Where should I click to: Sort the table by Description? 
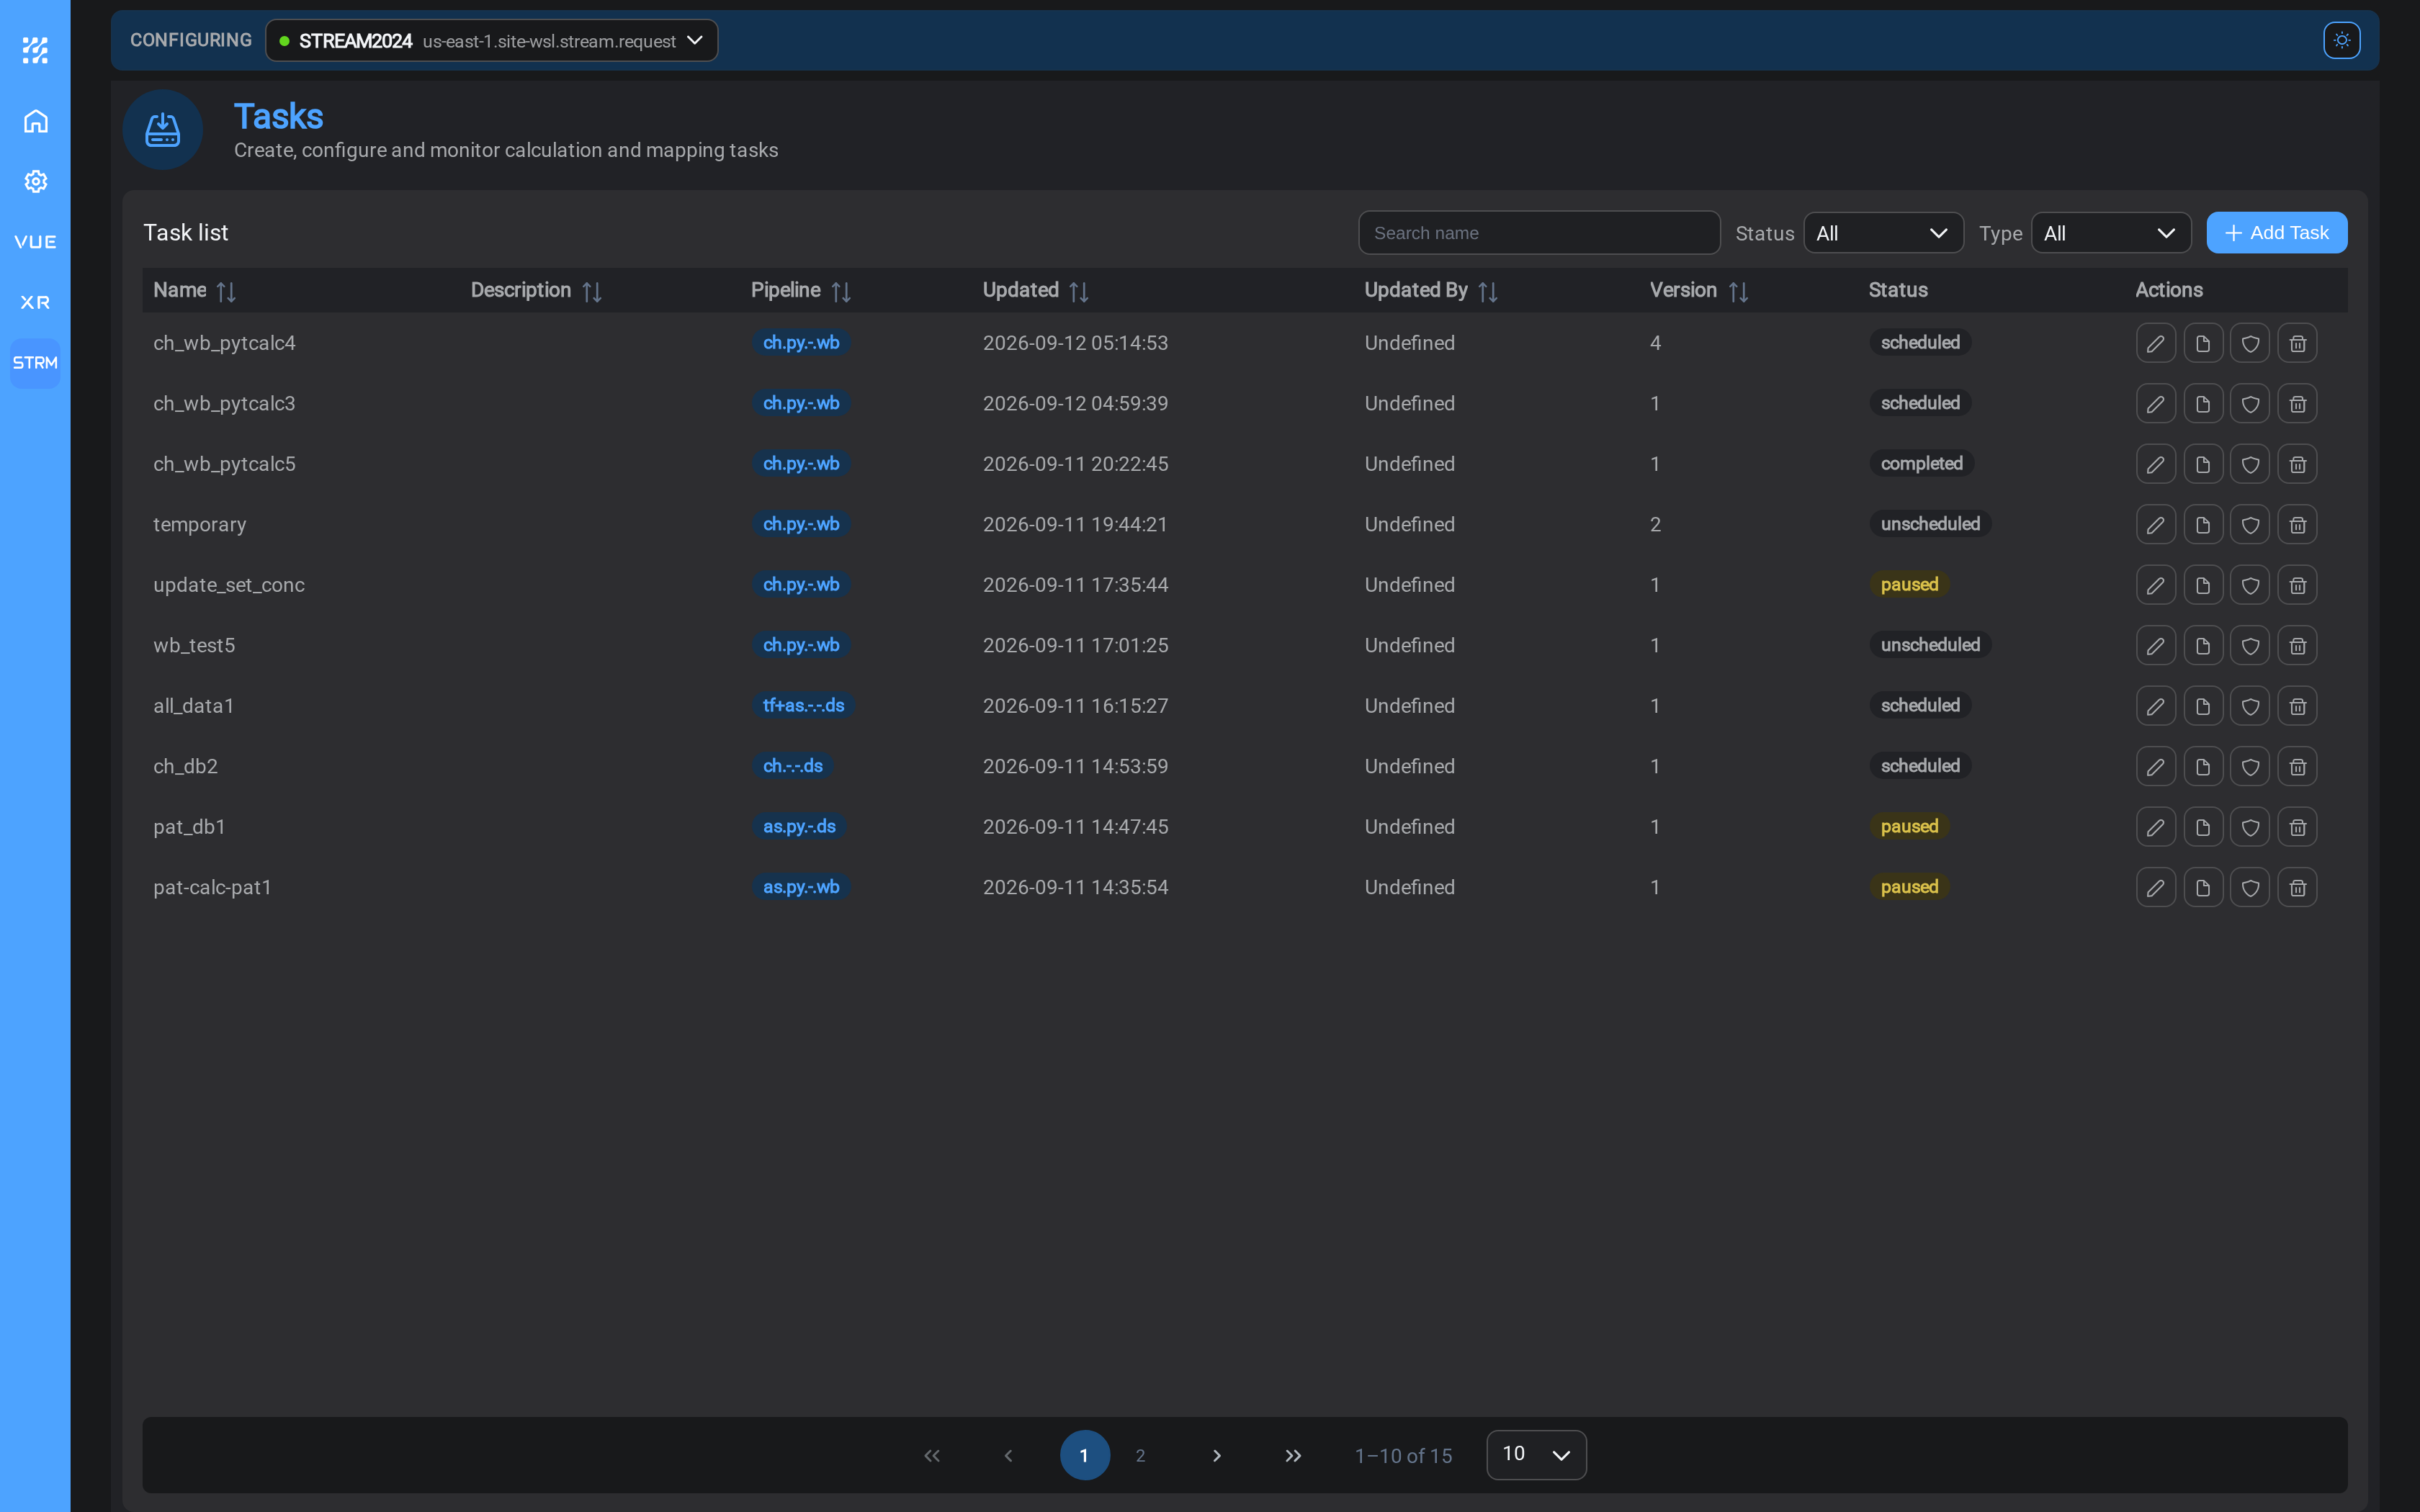(592, 291)
